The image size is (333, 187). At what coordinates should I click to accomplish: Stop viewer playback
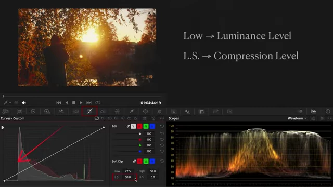click(x=74, y=103)
